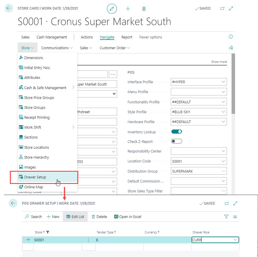This screenshot has height=257, width=258.
Task: Expand the Communications action group
Action: [x=57, y=48]
